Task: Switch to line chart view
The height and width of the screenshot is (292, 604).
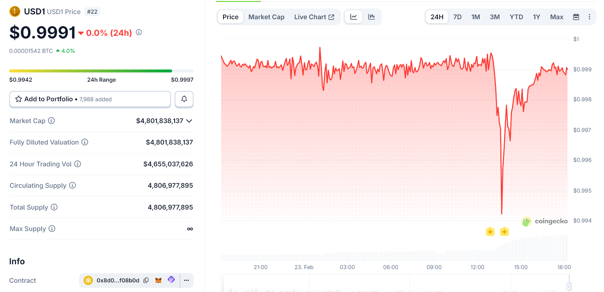Action: pos(354,17)
